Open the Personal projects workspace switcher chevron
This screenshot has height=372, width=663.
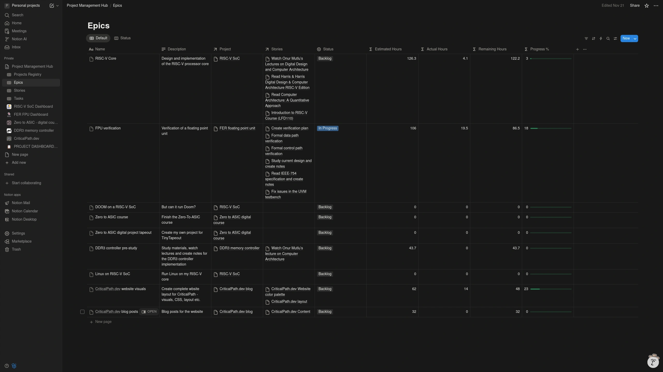pos(57,6)
